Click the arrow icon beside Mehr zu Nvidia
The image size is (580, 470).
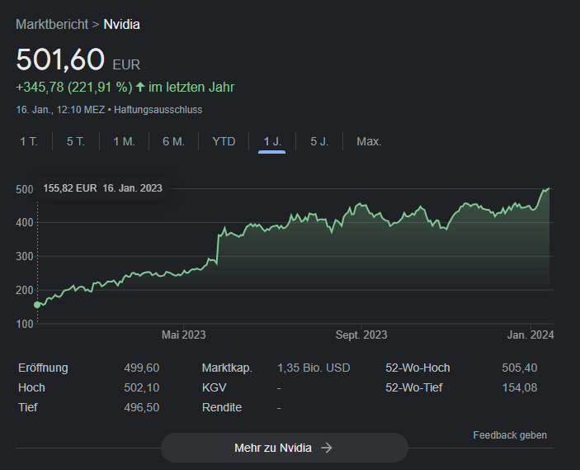click(x=327, y=448)
